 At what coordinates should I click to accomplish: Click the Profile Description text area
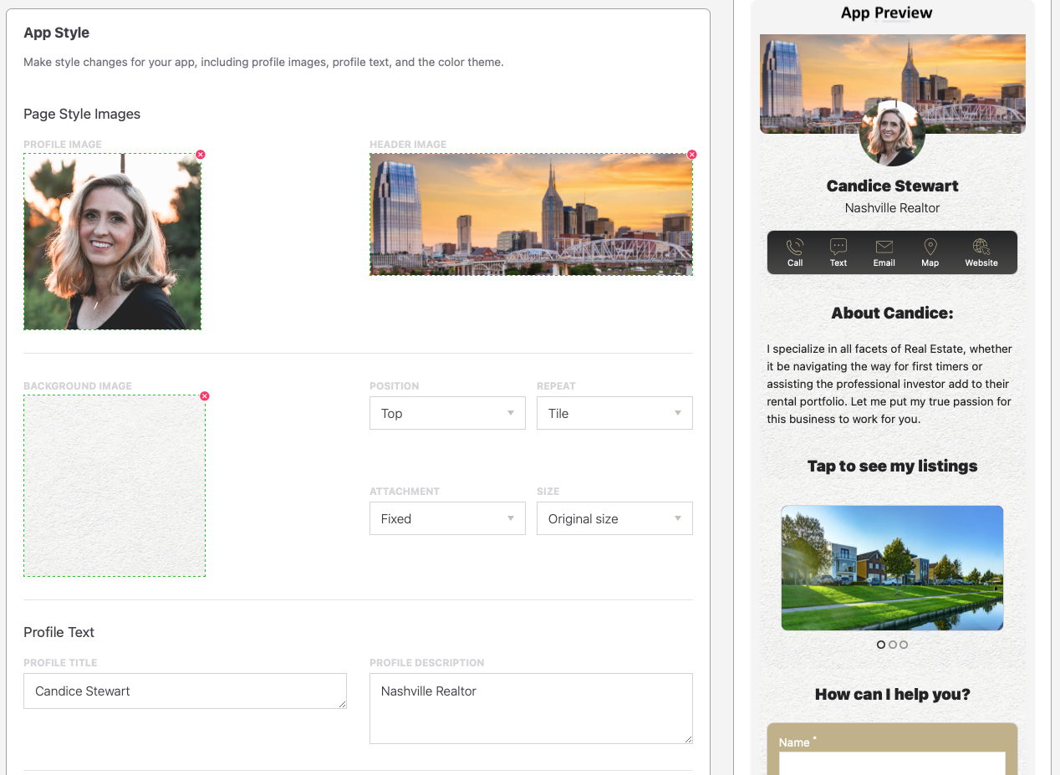point(531,708)
